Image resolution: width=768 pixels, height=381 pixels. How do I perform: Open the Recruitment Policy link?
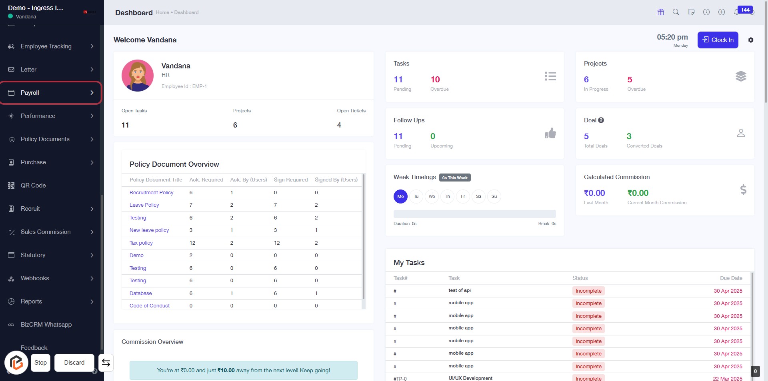click(x=151, y=193)
